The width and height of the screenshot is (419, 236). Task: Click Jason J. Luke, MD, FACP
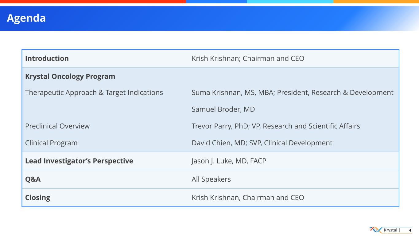[x=229, y=161]
